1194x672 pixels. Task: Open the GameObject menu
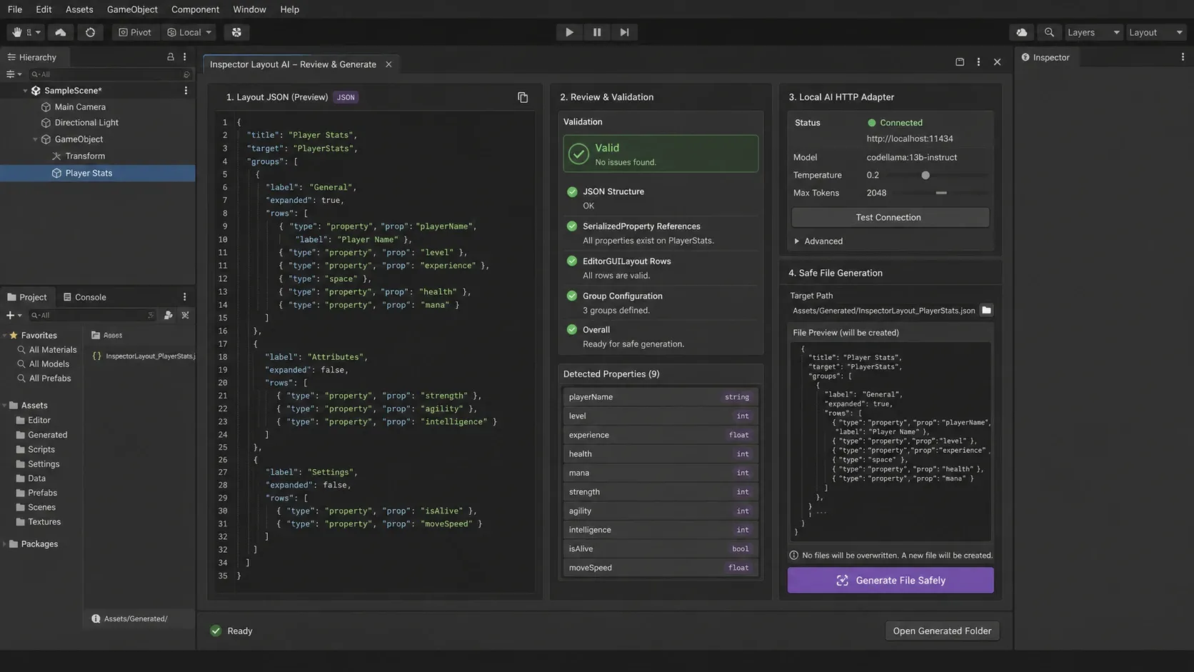point(132,9)
